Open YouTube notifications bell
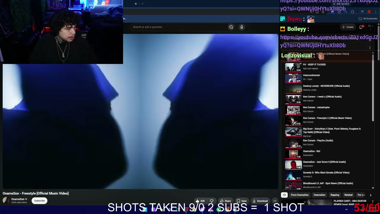This screenshot has height=214, width=380. tap(361, 27)
